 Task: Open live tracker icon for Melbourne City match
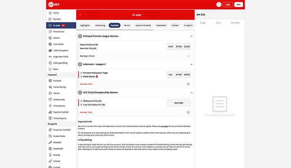coord(188,112)
